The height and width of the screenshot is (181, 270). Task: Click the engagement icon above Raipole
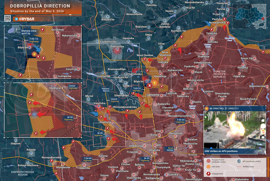64,148
